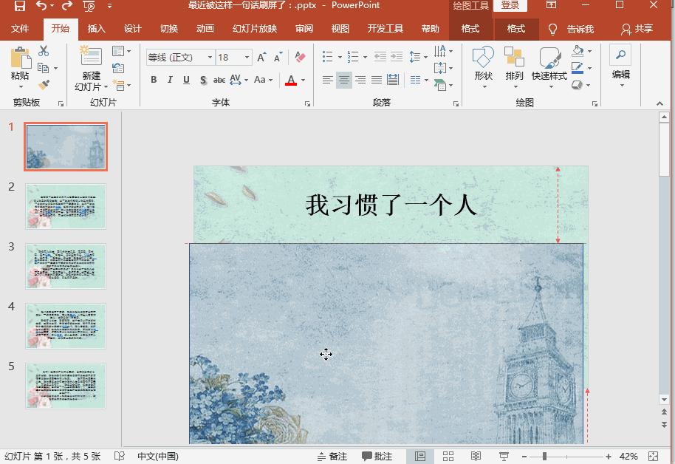675x464 pixels.
Task: Click the Shape Fill bucket icon
Action: (x=579, y=52)
